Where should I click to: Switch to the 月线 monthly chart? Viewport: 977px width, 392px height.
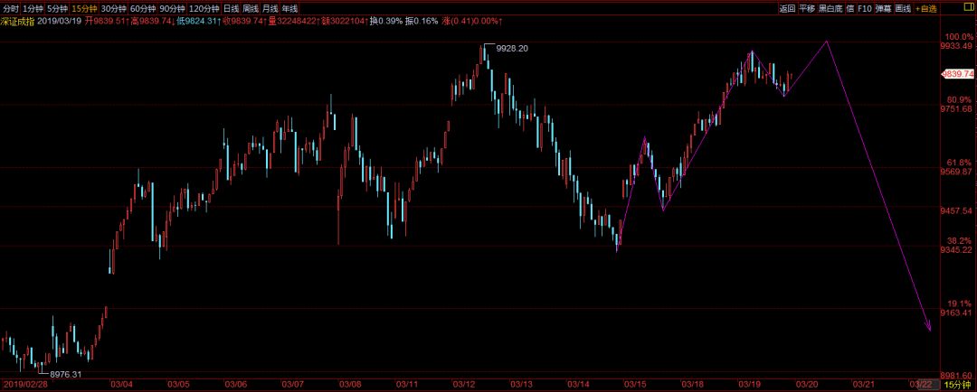pyautogui.click(x=270, y=9)
